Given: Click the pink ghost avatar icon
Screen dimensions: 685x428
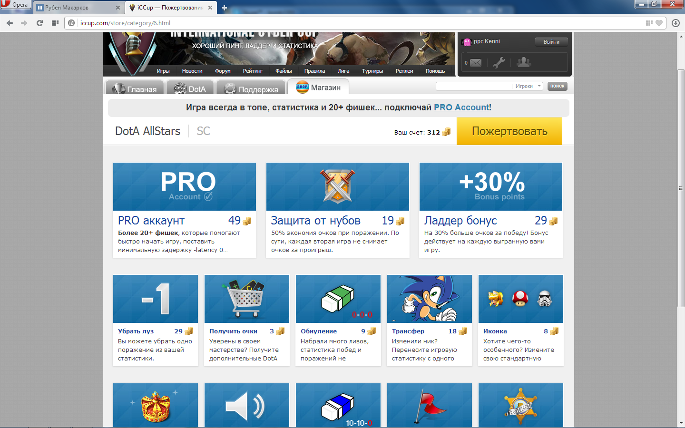Looking at the screenshot, I should click(467, 42).
